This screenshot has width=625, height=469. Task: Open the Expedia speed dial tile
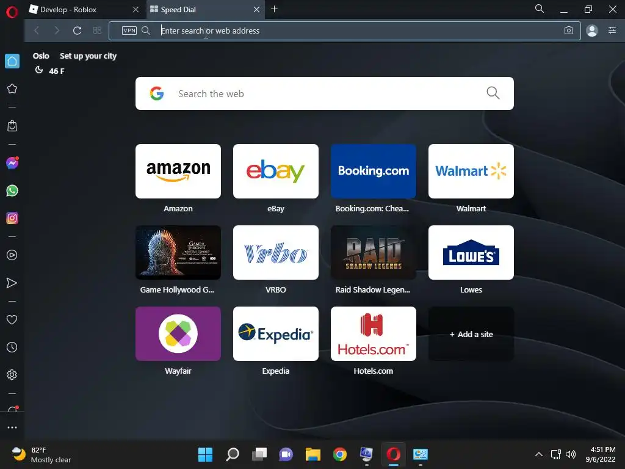pos(276,334)
